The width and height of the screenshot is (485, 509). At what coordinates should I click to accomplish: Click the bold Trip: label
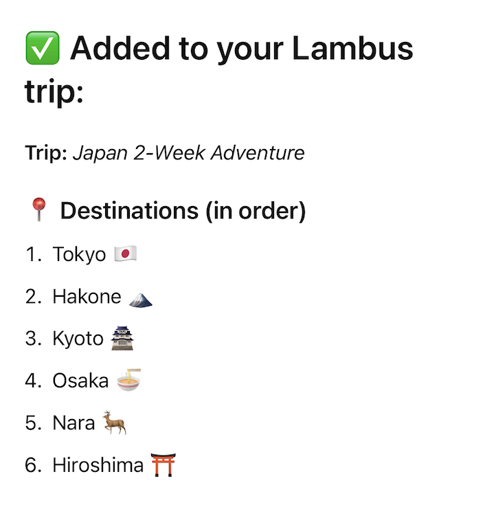point(45,152)
